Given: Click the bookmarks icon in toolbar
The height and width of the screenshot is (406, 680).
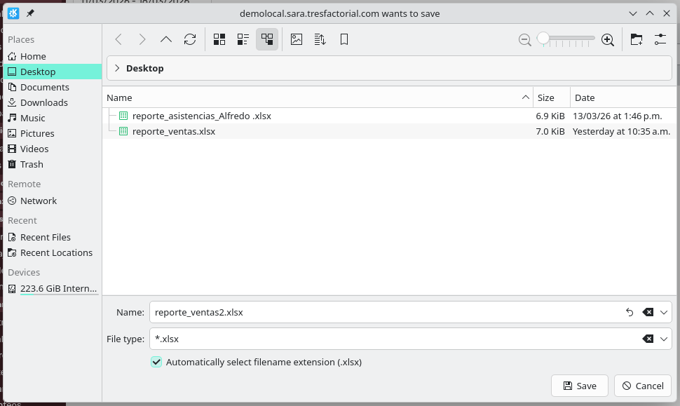Looking at the screenshot, I should click(x=344, y=40).
